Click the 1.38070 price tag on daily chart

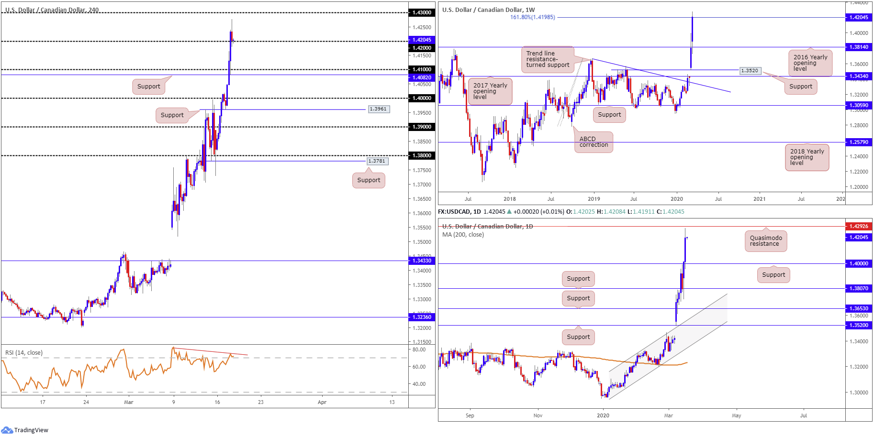tap(858, 288)
